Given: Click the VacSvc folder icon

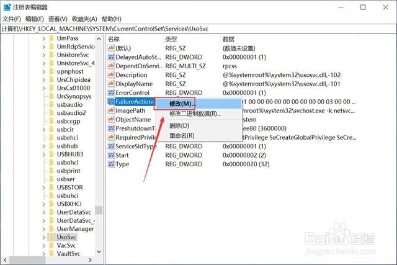Looking at the screenshot, I should 51,245.
